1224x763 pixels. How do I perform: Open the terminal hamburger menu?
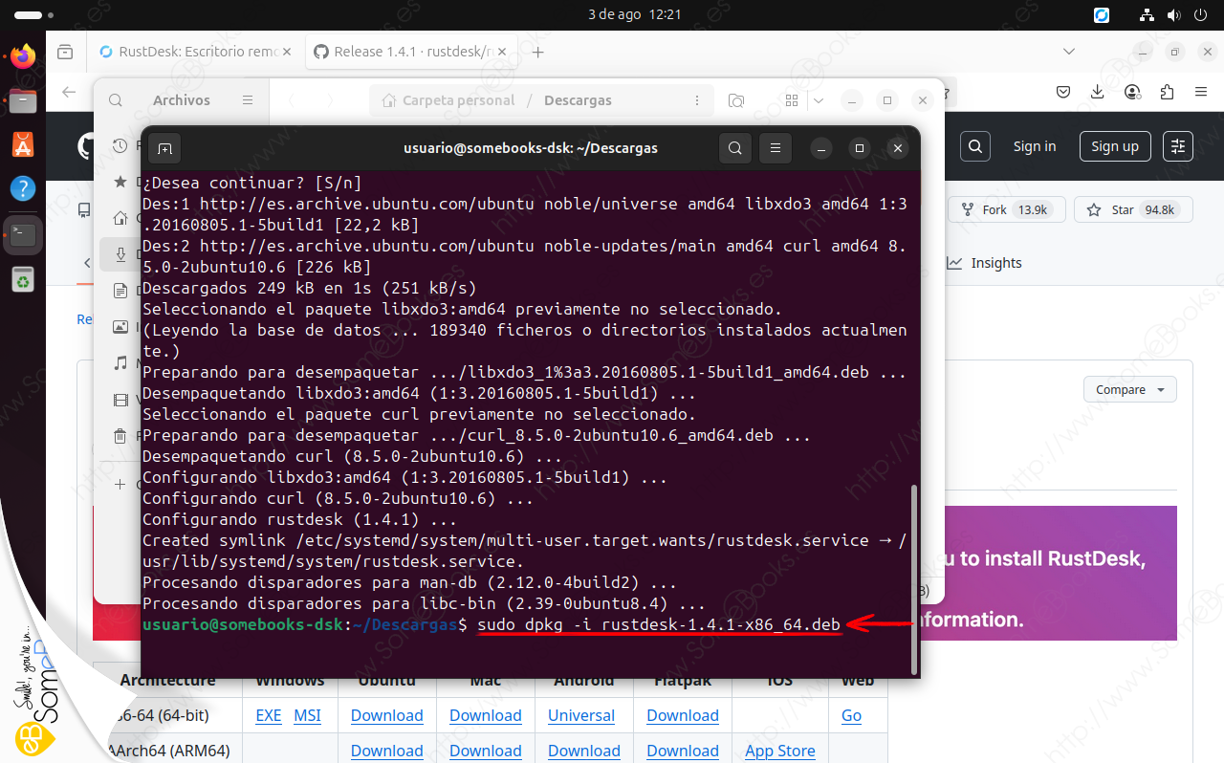[x=776, y=148]
